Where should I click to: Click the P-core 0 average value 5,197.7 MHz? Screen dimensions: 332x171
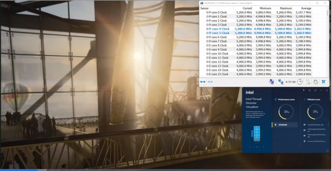point(303,12)
